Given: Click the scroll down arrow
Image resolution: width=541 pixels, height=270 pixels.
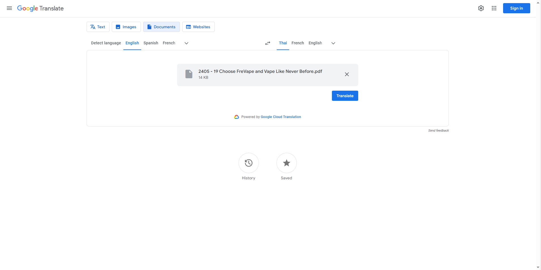Looking at the screenshot, I should 537,267.
